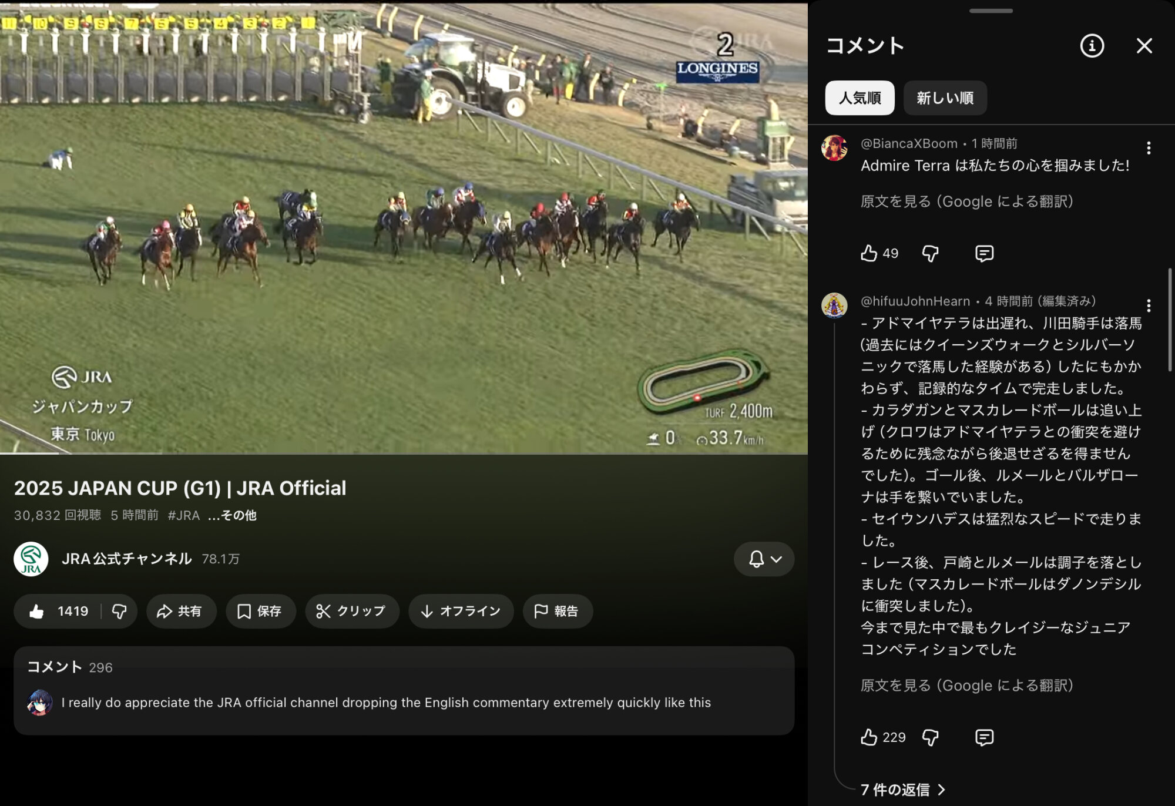Reply to the hifuuJohnHearn comment

click(984, 737)
